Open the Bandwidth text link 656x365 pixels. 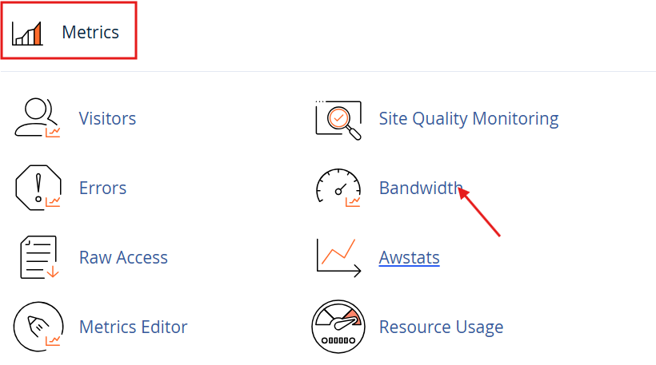420,188
